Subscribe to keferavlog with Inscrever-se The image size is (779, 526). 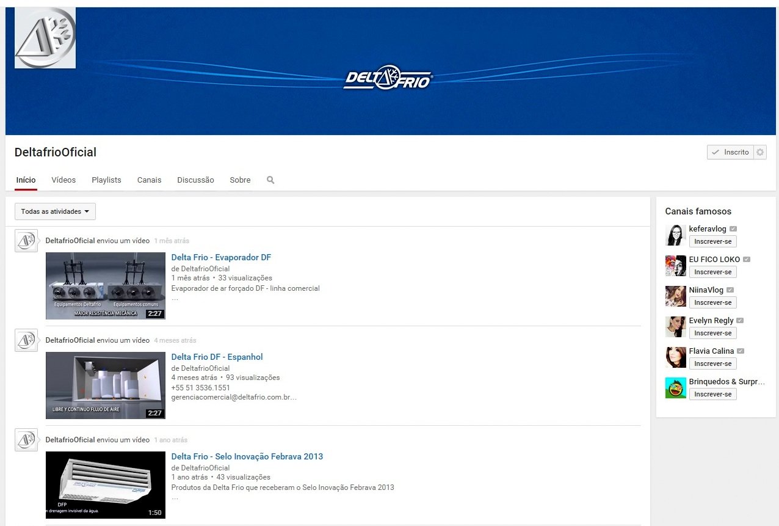(x=712, y=241)
